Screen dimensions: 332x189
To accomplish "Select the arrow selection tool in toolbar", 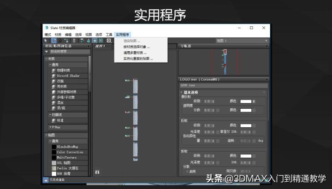I will coord(46,41).
